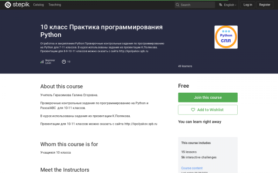
Task: Click the '56 interactive challenges' text
Action: coord(199,157)
